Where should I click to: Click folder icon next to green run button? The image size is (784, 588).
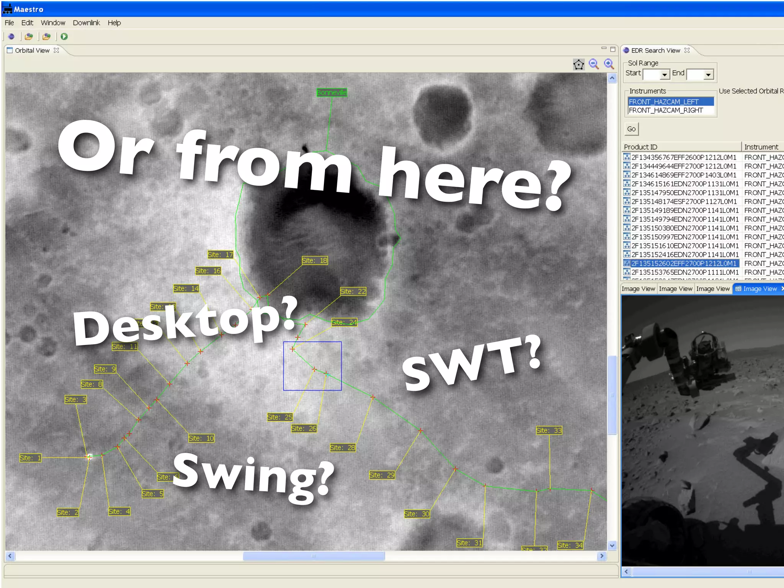46,37
